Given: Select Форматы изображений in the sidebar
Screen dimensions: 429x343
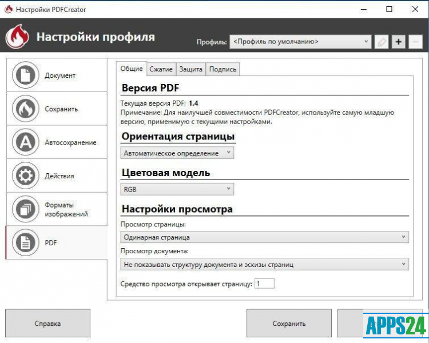Looking at the screenshot, I should pos(57,209).
